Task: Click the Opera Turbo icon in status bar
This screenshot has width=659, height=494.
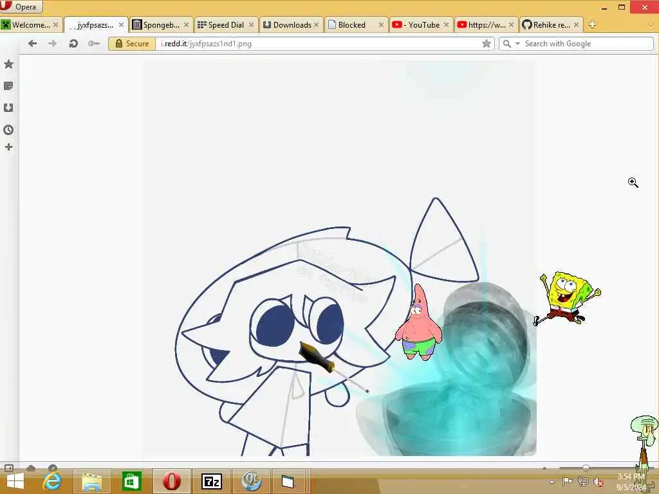Action: [x=53, y=468]
